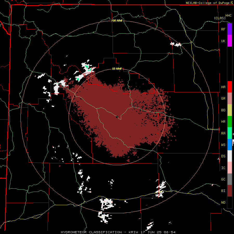Screen dimensions: 234x234
Task: Select the GR color swatch in legend
Action: click(230, 99)
